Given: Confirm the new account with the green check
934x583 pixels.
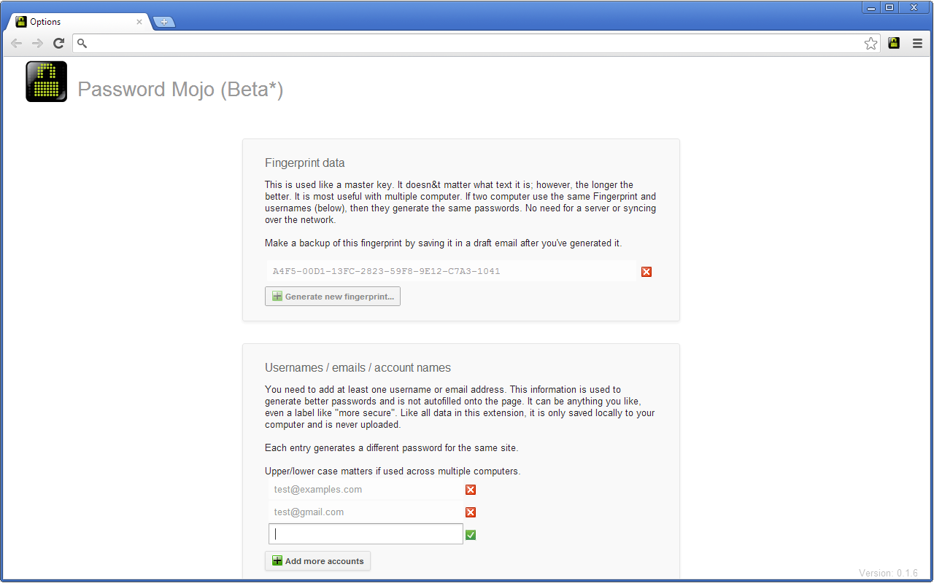Looking at the screenshot, I should point(471,535).
